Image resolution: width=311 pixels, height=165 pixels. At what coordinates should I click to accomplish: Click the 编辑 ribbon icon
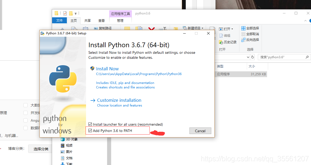tap(221, 36)
